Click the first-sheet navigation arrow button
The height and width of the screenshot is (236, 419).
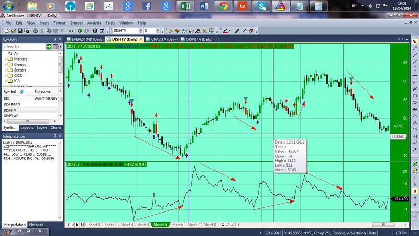(x=68, y=225)
